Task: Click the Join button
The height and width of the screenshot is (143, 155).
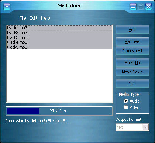Action: coord(132,84)
